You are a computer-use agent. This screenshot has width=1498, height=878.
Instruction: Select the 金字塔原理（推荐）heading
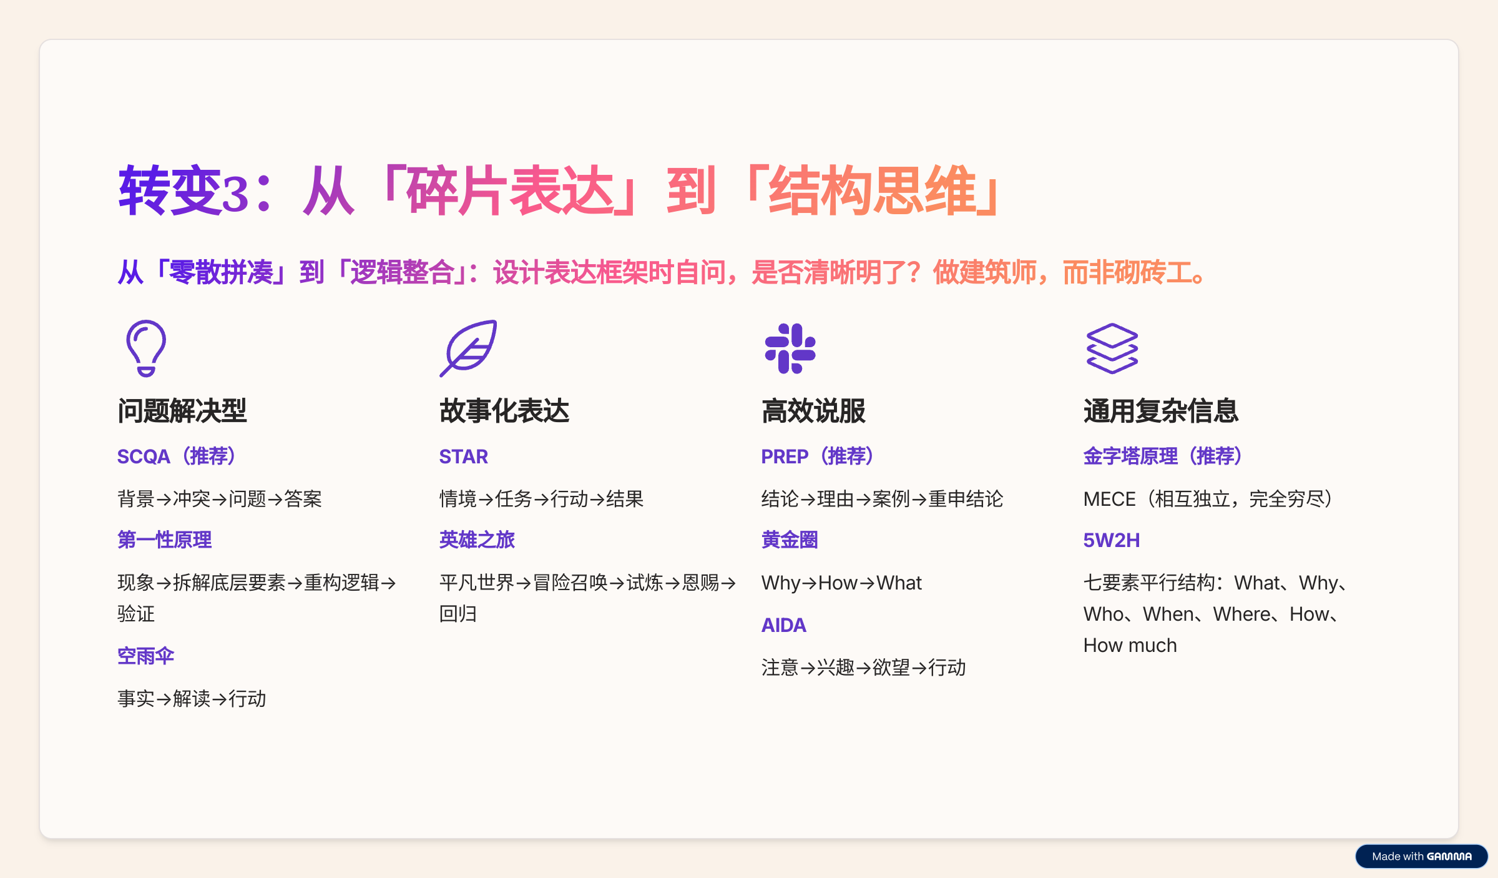point(1162,456)
